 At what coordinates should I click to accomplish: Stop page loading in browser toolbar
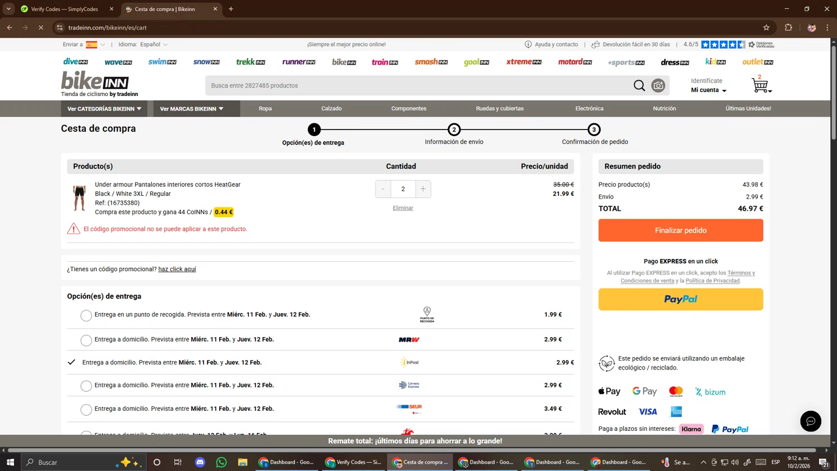[41, 27]
